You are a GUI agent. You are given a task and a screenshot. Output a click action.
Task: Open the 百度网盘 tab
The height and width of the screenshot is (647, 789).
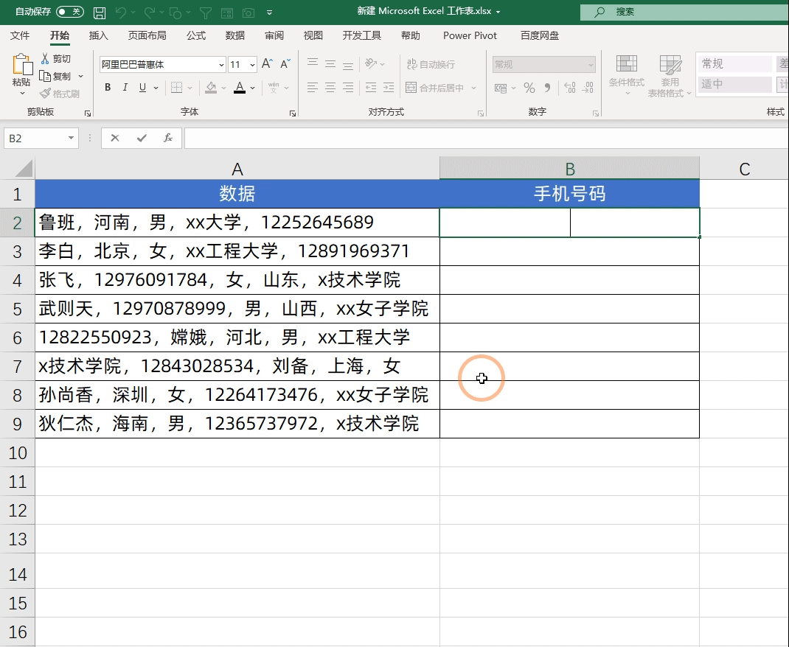(x=540, y=35)
